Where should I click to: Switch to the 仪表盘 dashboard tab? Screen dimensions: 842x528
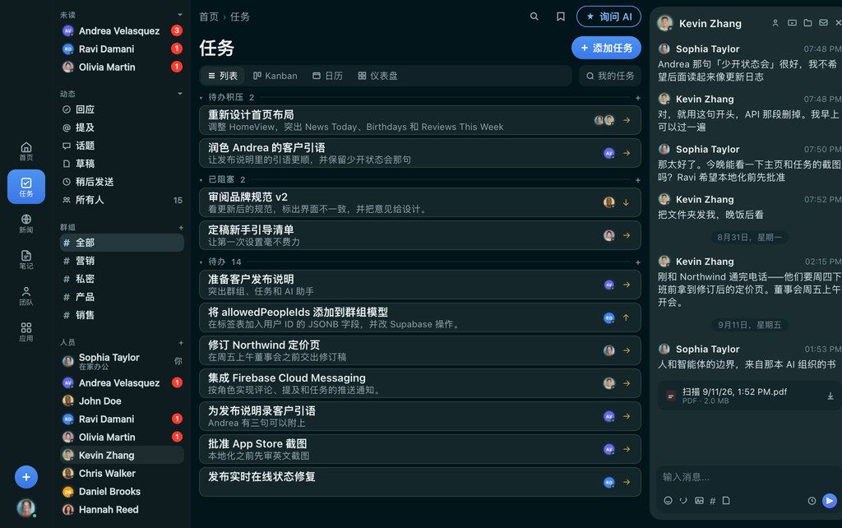click(378, 76)
